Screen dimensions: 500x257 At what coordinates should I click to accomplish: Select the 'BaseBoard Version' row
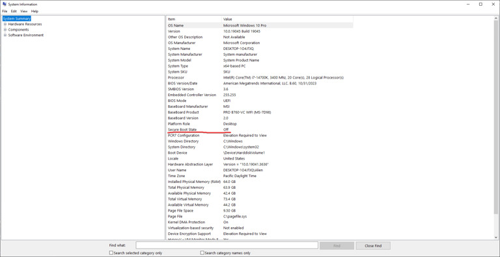point(260,118)
